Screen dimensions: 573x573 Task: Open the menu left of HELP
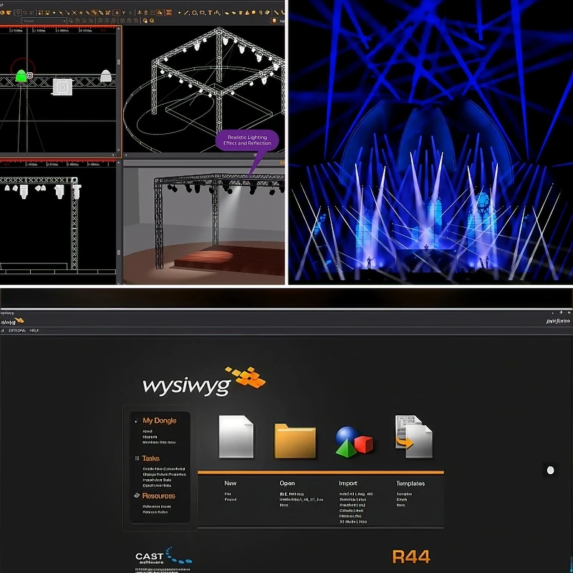click(x=17, y=330)
